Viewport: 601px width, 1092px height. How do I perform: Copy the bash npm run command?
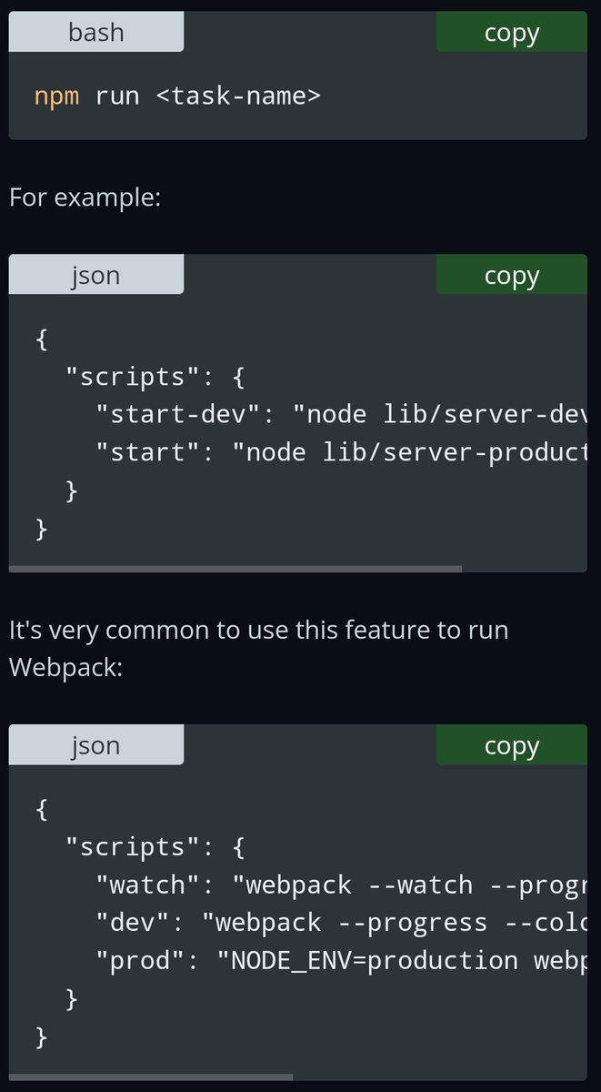512,33
